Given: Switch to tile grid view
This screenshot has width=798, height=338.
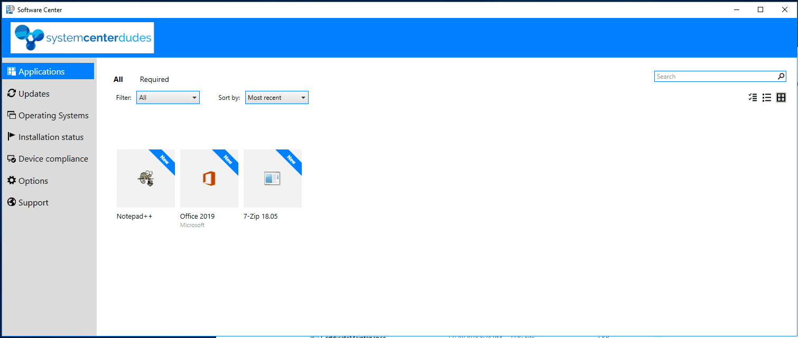Looking at the screenshot, I should click(781, 98).
